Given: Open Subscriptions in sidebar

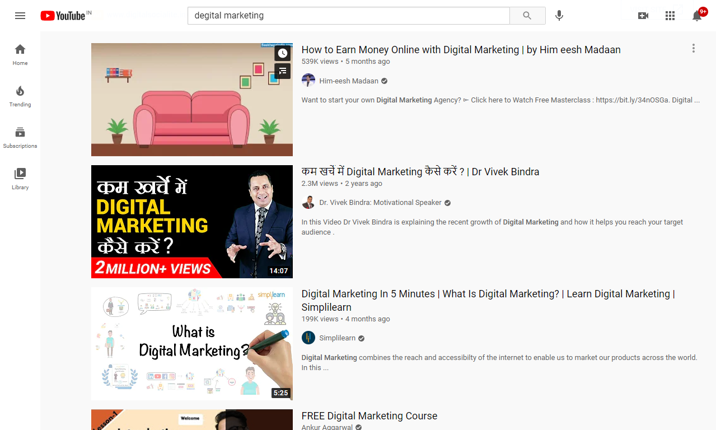Looking at the screenshot, I should pos(20,137).
